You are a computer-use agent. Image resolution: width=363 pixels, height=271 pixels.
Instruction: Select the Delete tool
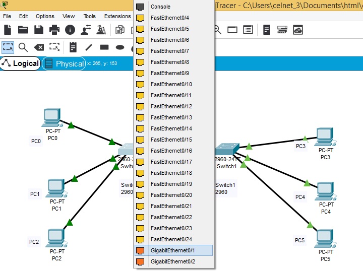[x=39, y=47]
